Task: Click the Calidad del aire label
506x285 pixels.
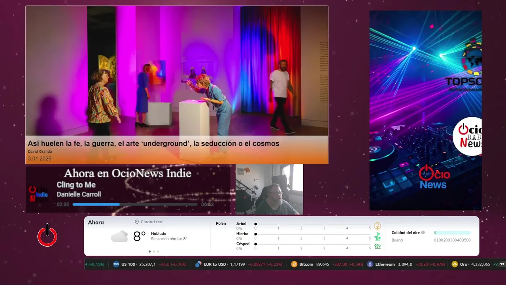Action: click(406, 233)
